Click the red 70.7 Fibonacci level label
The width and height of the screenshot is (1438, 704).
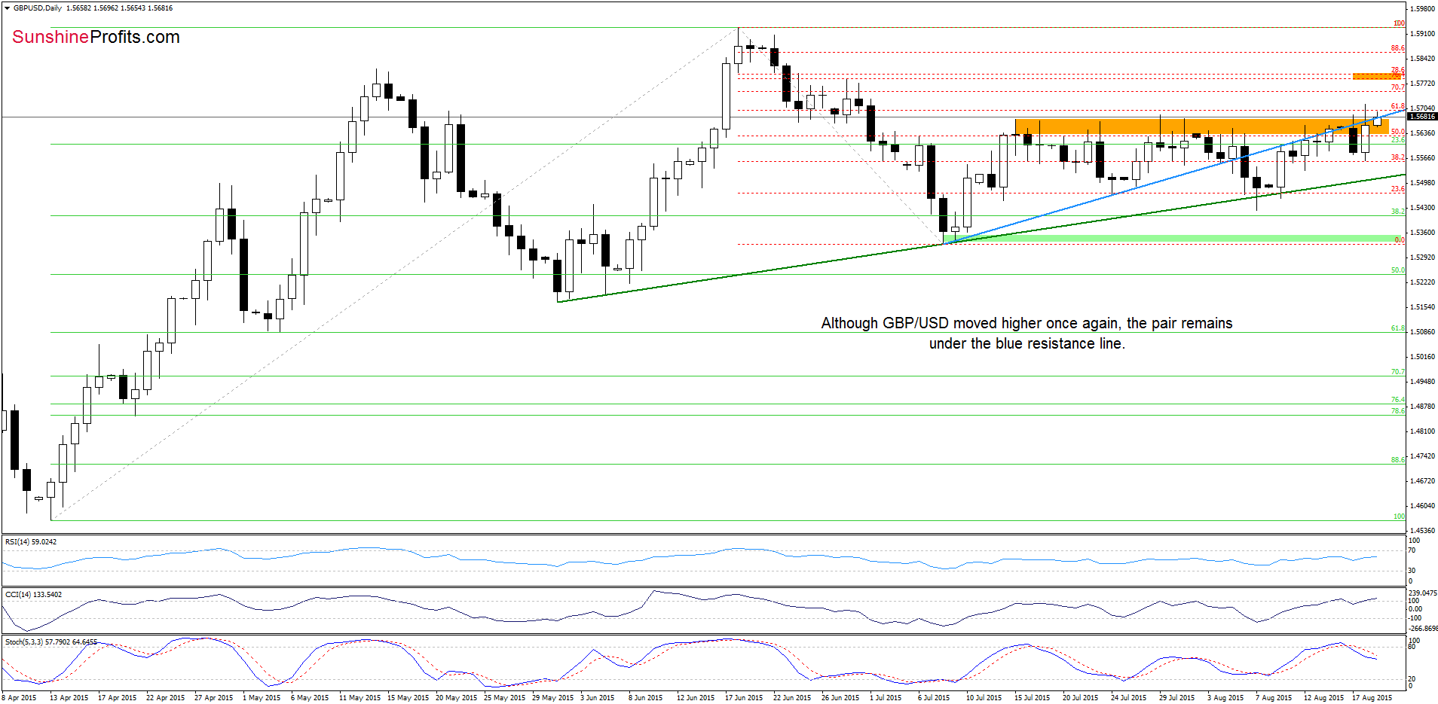tap(1398, 87)
